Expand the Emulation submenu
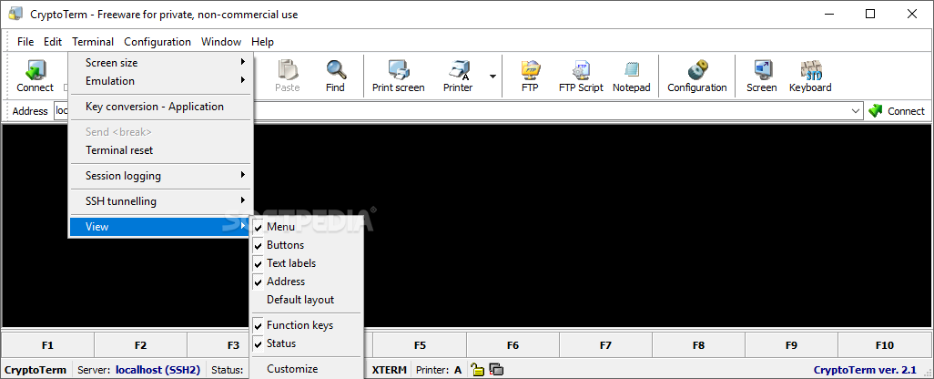934x379 pixels. [x=161, y=80]
